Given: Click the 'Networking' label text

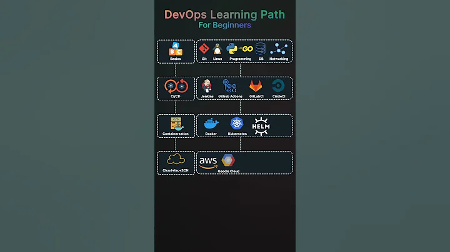Looking at the screenshot, I should pyautogui.click(x=279, y=59).
